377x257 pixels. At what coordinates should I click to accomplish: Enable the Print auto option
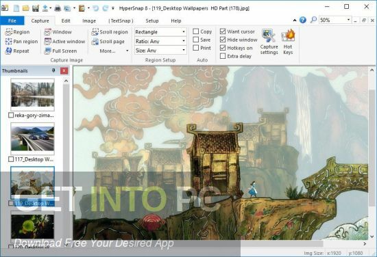[196, 48]
